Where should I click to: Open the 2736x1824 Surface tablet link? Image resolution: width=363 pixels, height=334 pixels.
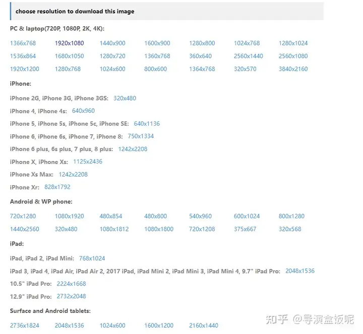pyautogui.click(x=25, y=325)
